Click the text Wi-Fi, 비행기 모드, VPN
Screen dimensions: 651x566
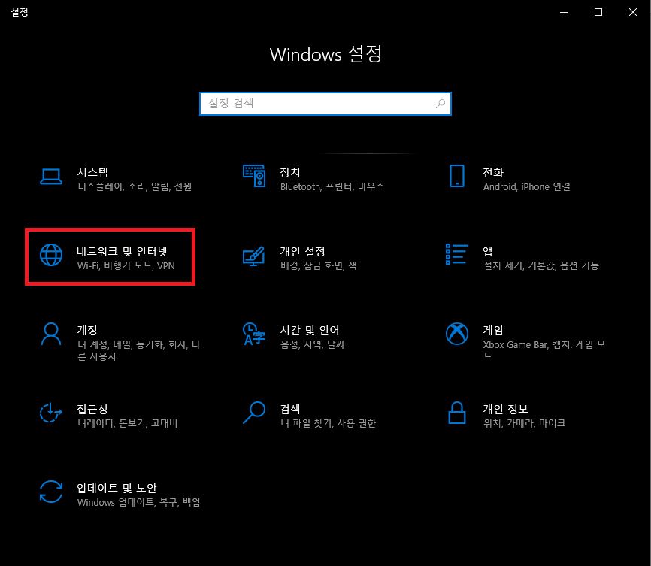tap(126, 266)
